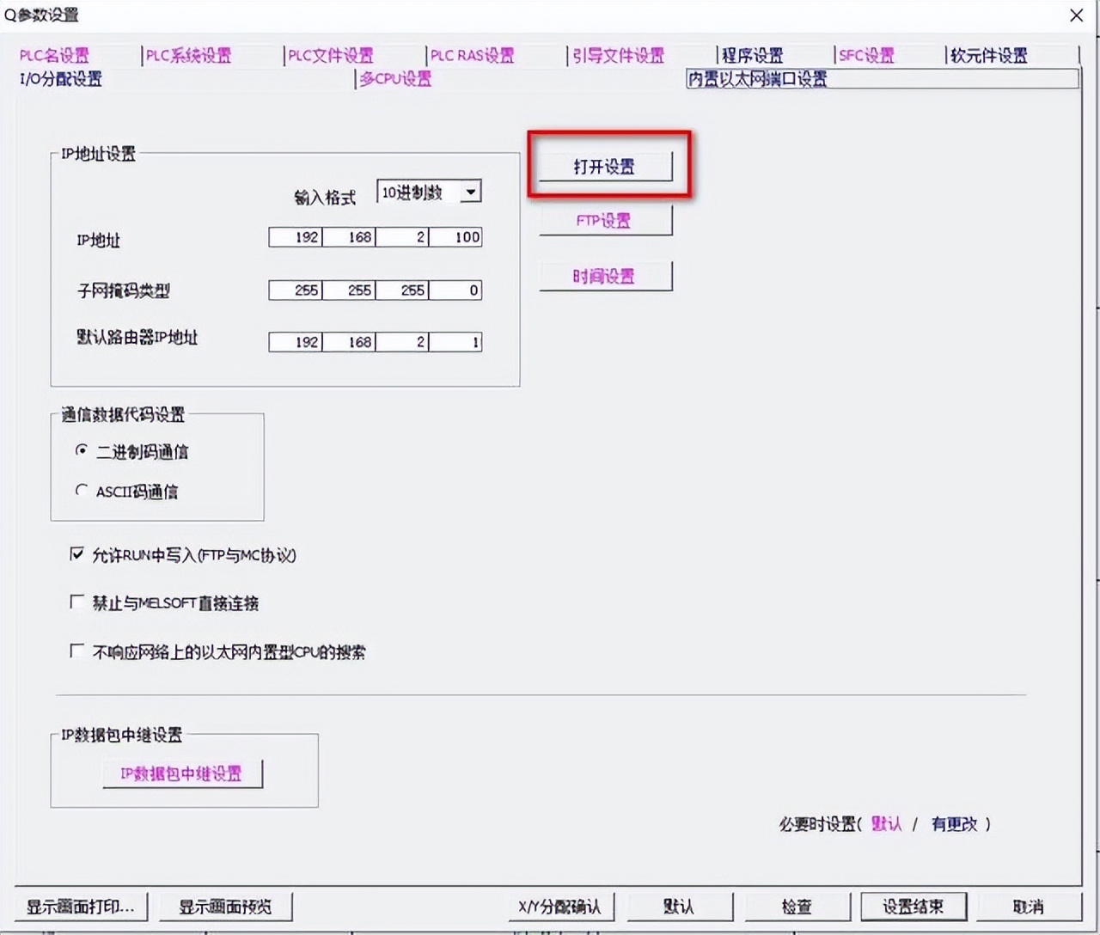Uncheck 允许RUN中写入(FTP与MC协议)

[x=76, y=553]
